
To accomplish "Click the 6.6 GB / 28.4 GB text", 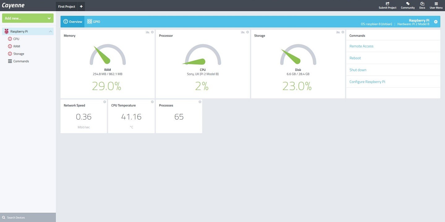I will (298, 74).
